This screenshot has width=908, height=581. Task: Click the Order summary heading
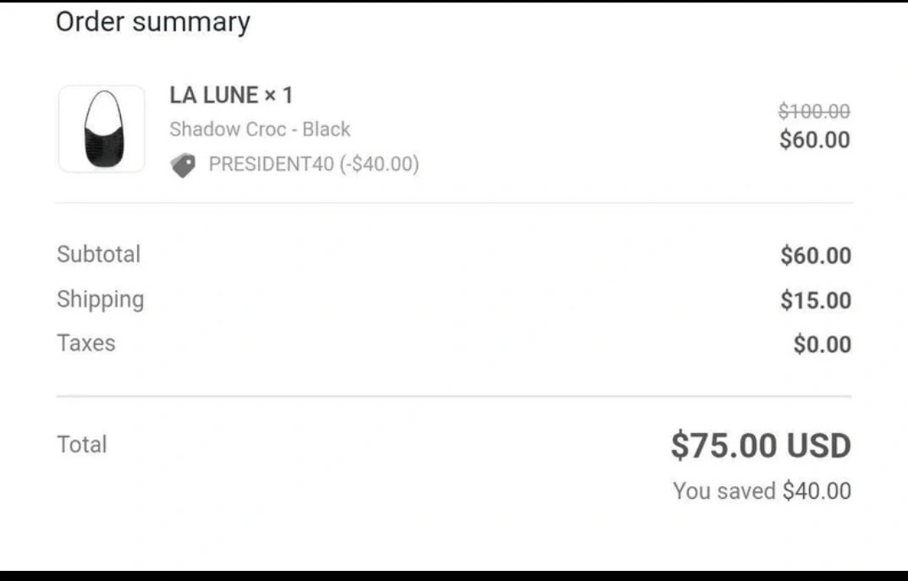153,23
